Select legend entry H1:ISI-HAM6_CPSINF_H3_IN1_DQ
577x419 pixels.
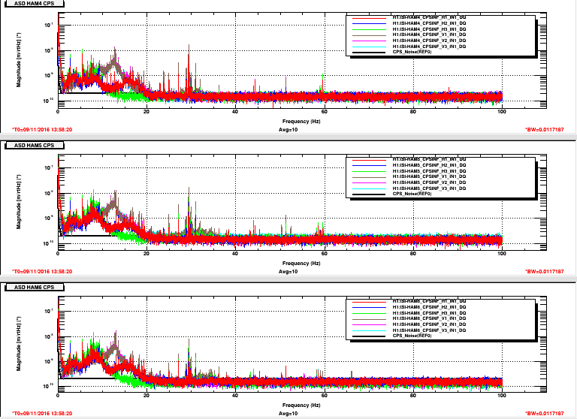tap(429, 313)
